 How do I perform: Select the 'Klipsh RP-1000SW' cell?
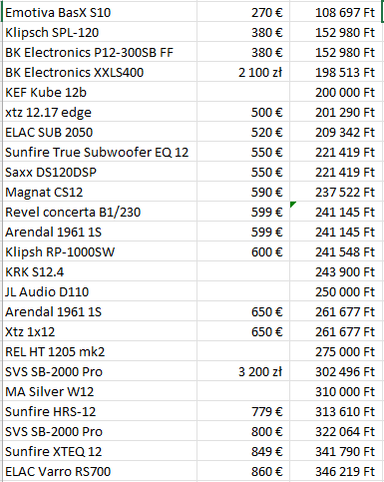click(100, 251)
